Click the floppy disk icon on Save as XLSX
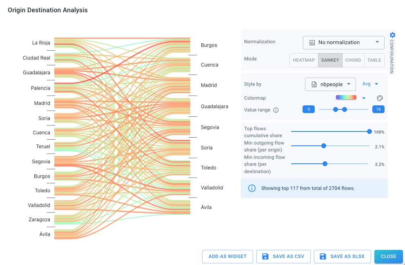The height and width of the screenshot is (265, 405). [x=323, y=256]
